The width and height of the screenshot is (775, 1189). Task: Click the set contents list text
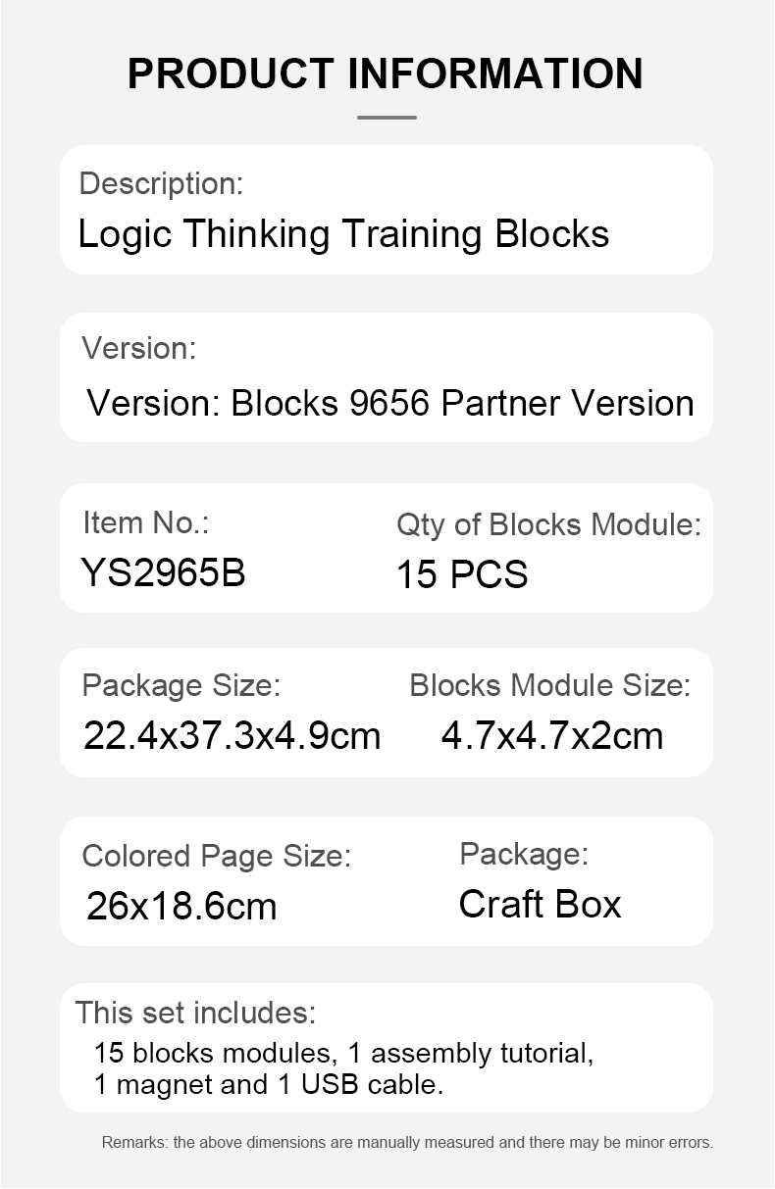point(343,1068)
